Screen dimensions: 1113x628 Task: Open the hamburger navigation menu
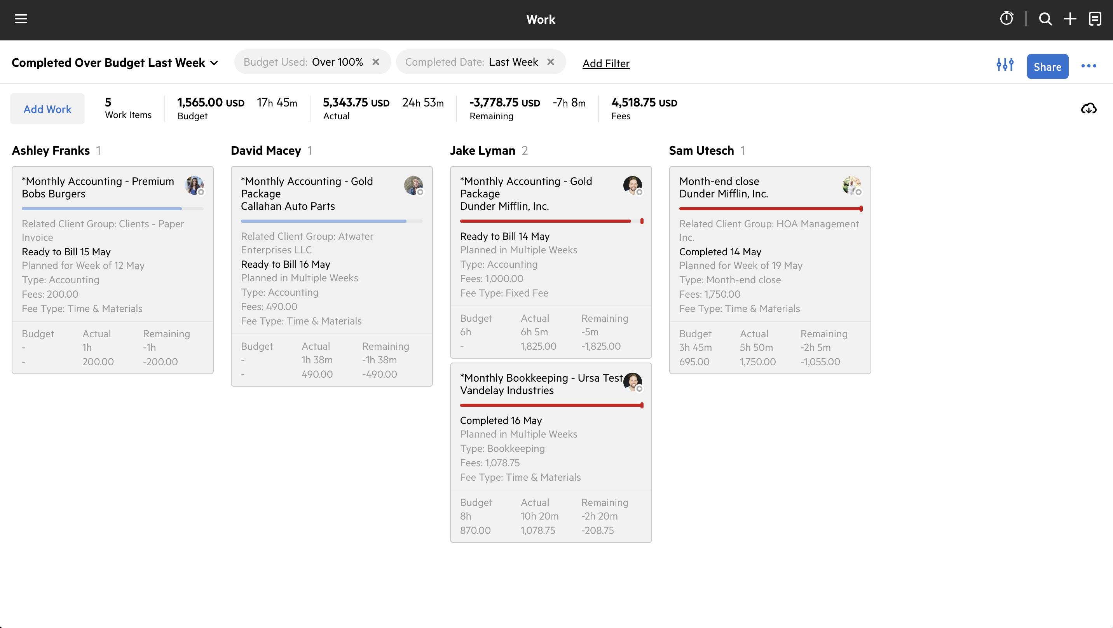coord(21,19)
